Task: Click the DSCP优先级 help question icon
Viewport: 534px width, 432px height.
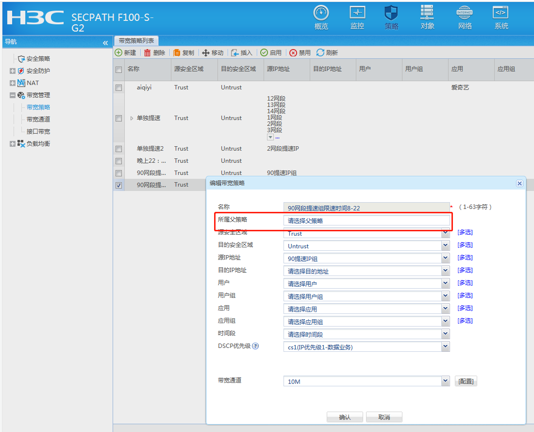Action: coord(255,346)
